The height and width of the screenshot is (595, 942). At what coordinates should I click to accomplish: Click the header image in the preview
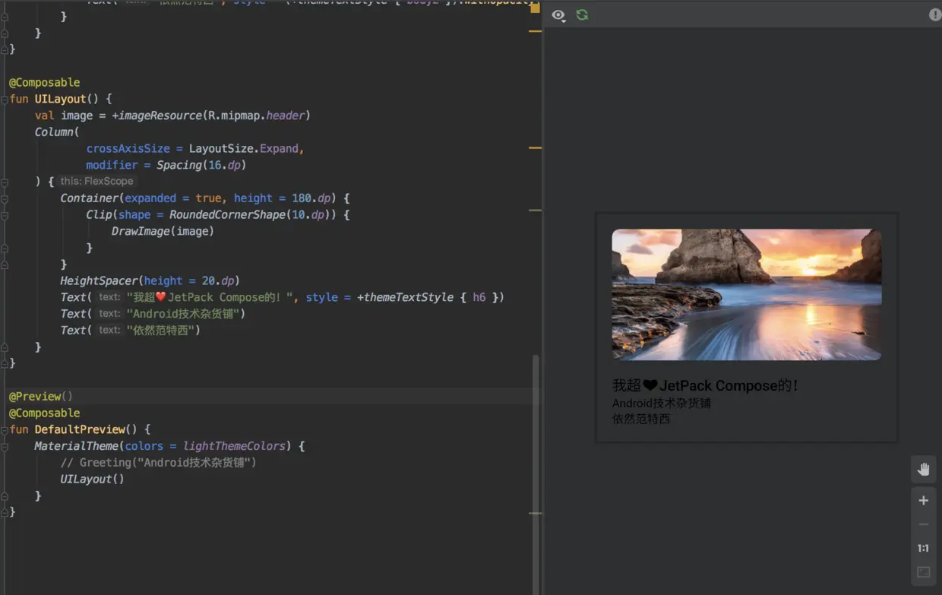pyautogui.click(x=747, y=295)
